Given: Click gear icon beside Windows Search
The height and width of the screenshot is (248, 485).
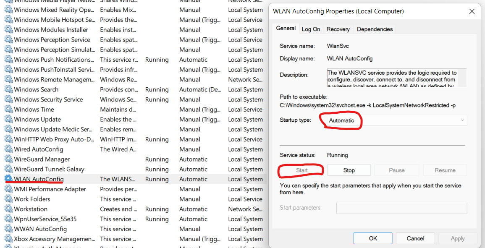Looking at the screenshot, I should click(8, 89).
